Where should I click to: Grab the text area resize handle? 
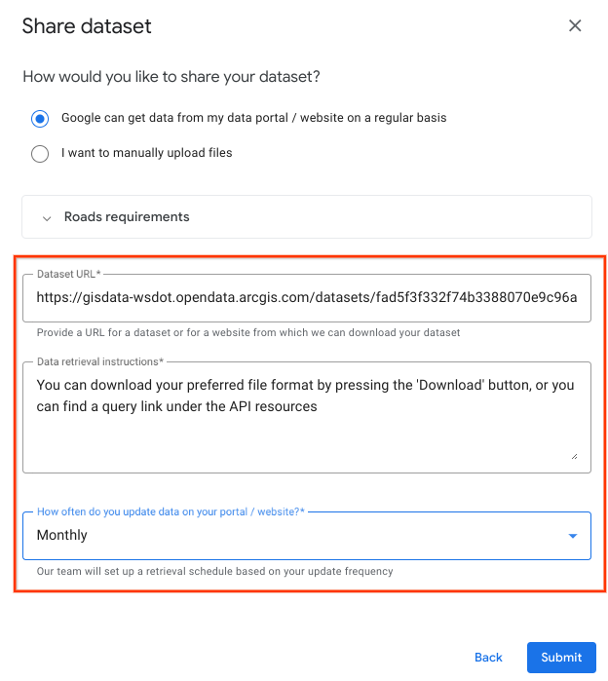click(574, 455)
